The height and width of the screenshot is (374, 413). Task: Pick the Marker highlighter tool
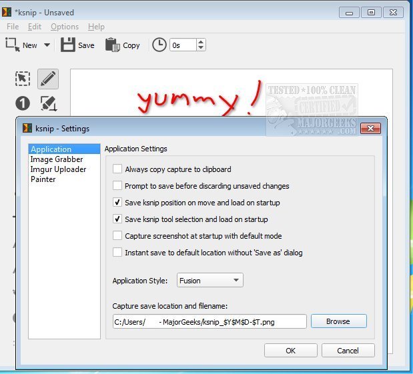click(x=48, y=103)
